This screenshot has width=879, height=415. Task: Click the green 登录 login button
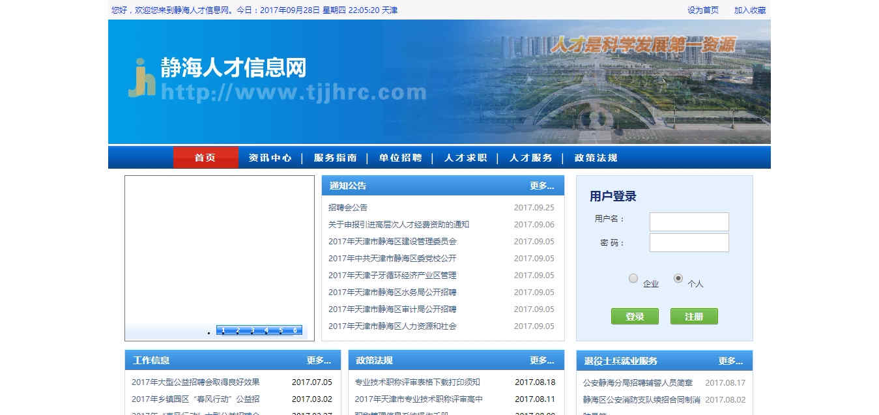[634, 316]
